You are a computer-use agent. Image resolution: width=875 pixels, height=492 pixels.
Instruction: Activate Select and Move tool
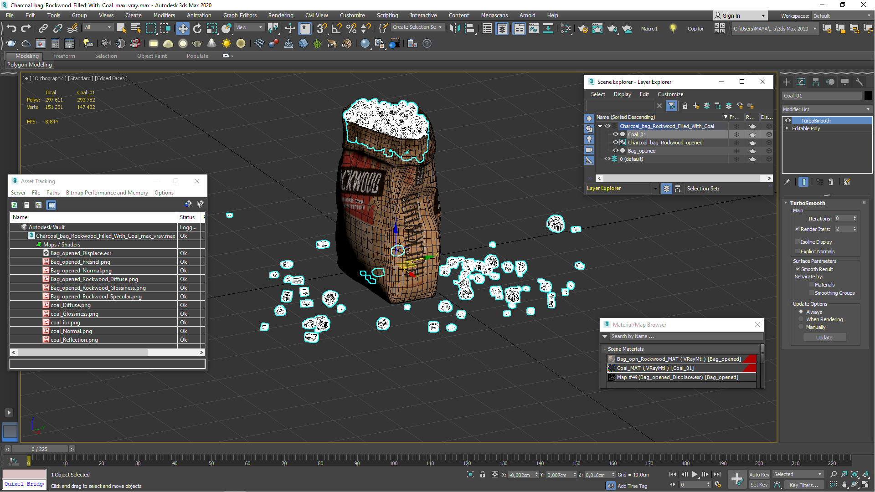182,28
